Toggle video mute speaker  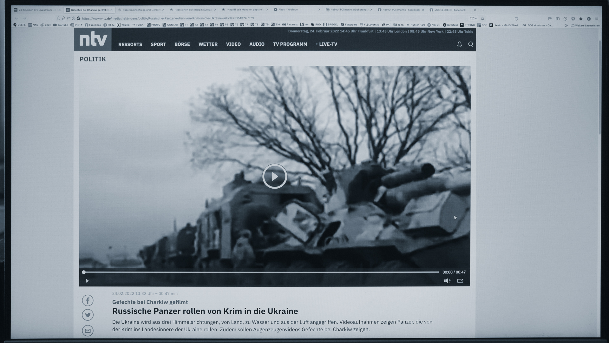(x=447, y=281)
